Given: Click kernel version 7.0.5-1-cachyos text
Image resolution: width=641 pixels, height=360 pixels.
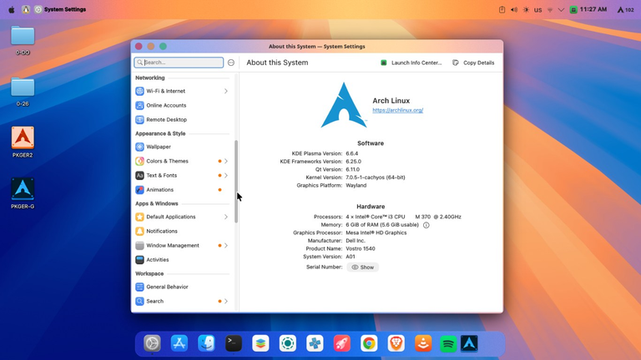Looking at the screenshot, I should 376,177.
